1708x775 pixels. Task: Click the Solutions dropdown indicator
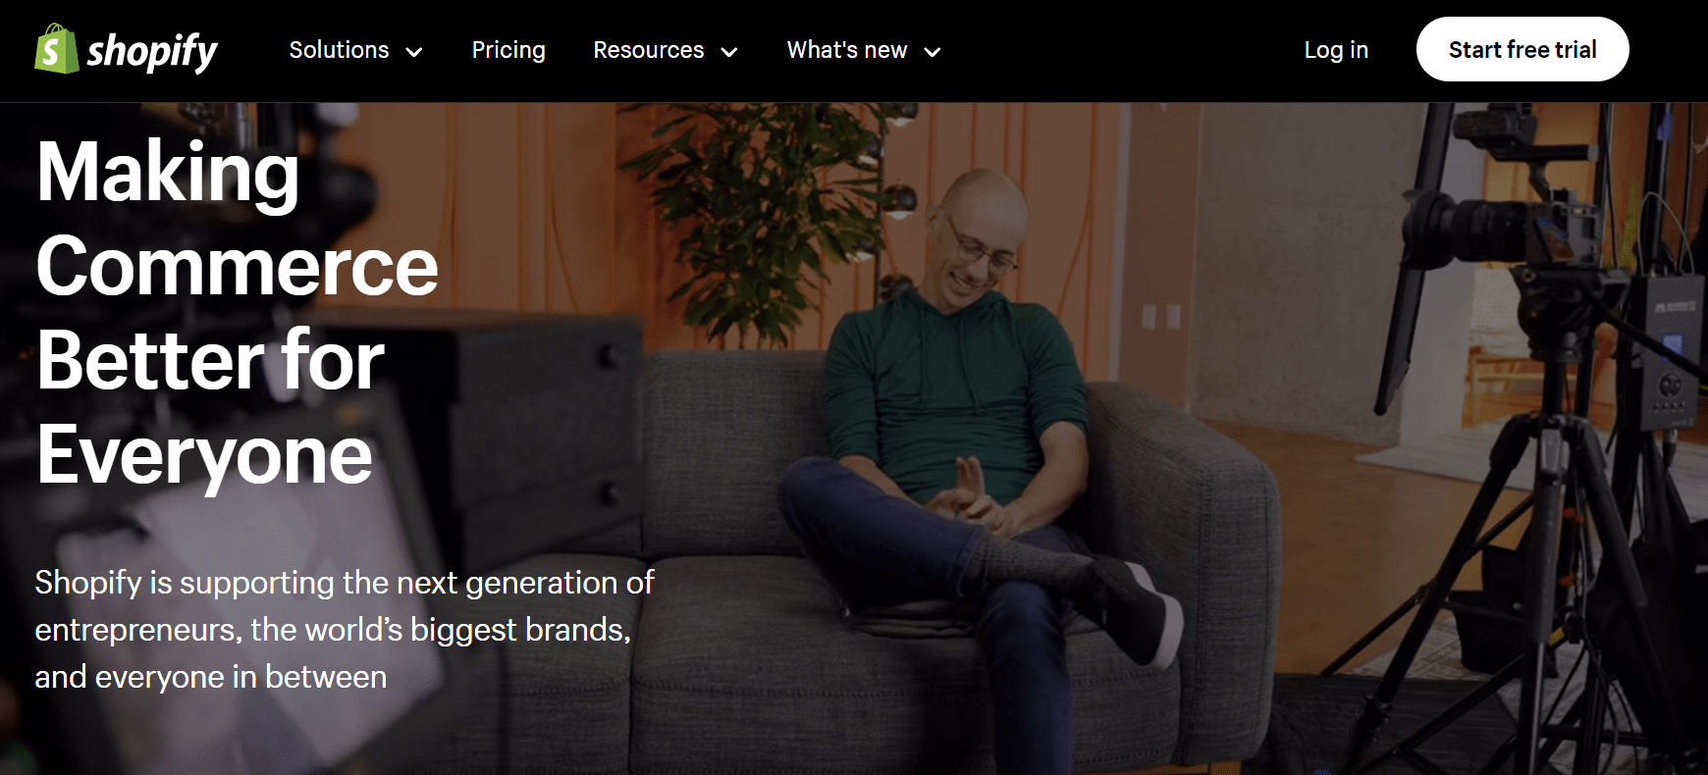pos(415,52)
